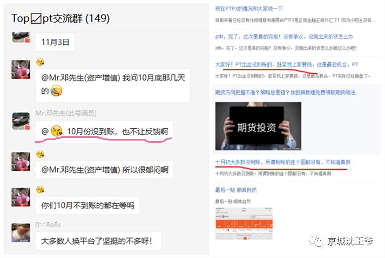The height and width of the screenshot is (258, 385).
Task: Open post 十月初大多数没到账
Action: [x=282, y=162]
